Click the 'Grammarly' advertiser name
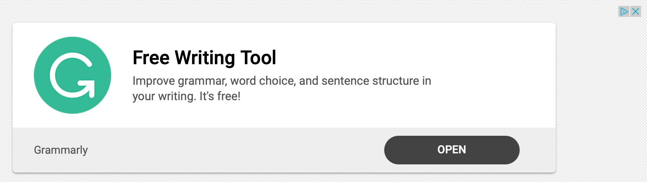The image size is (647, 182). 61,150
